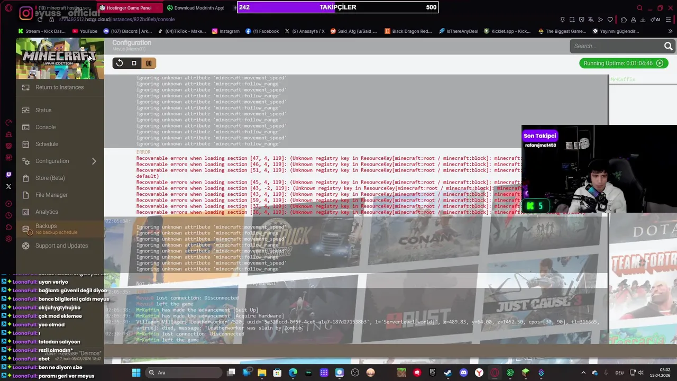677x381 pixels.
Task: Open the Discord bookmark
Action: [127, 31]
